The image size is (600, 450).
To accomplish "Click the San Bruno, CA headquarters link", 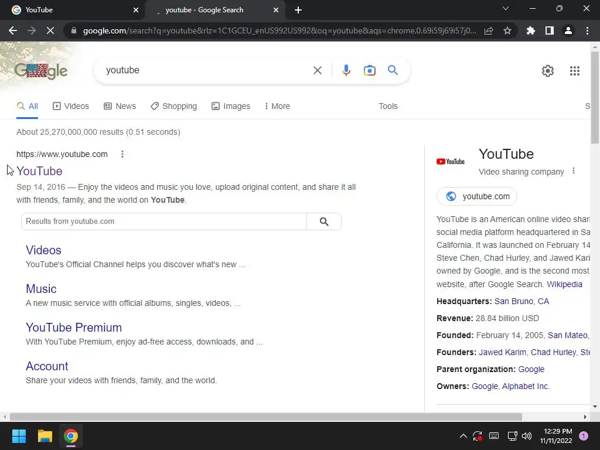I will (521, 301).
